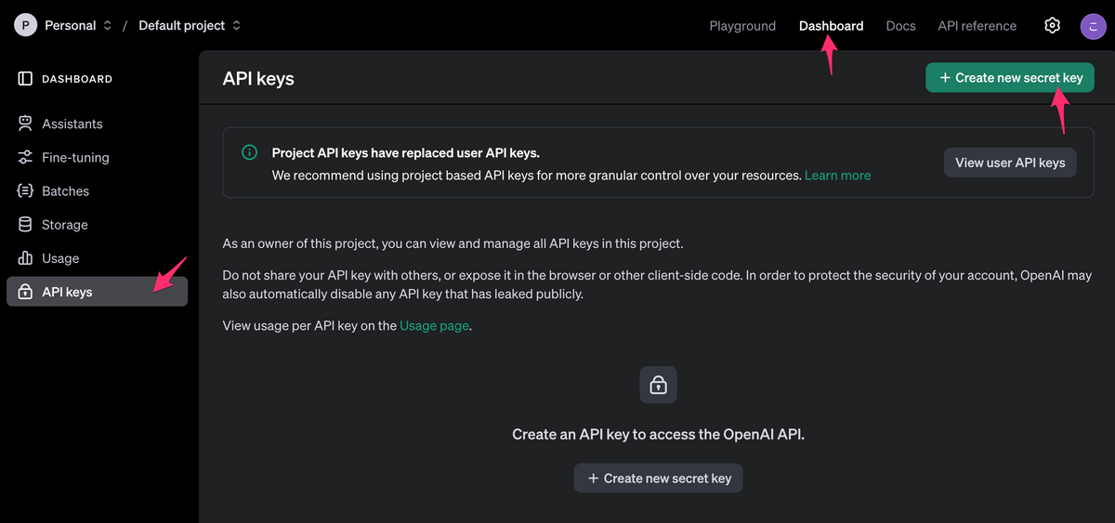Image resolution: width=1115 pixels, height=523 pixels.
Task: Select API keys in the sidebar
Action: 67,292
